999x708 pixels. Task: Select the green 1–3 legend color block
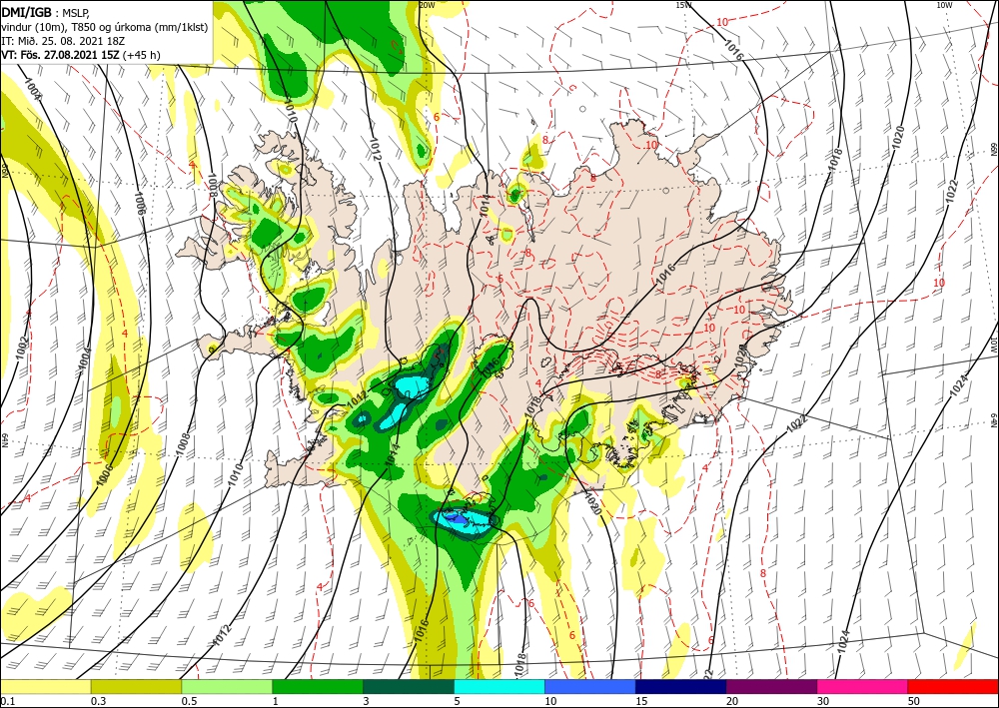[318, 686]
